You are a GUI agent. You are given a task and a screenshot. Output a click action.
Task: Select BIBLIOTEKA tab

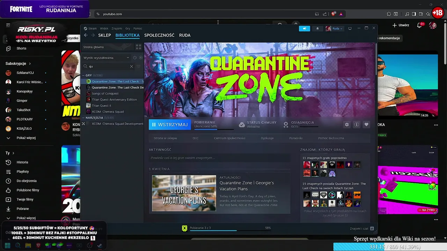point(127,35)
